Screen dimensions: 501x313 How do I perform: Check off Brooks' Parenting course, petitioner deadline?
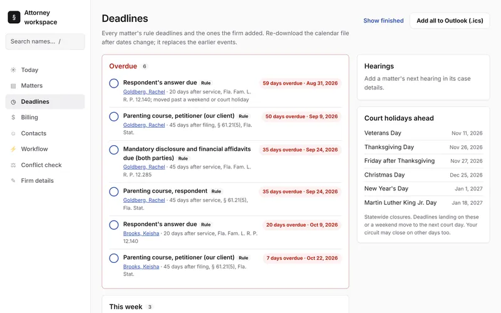coord(114,258)
